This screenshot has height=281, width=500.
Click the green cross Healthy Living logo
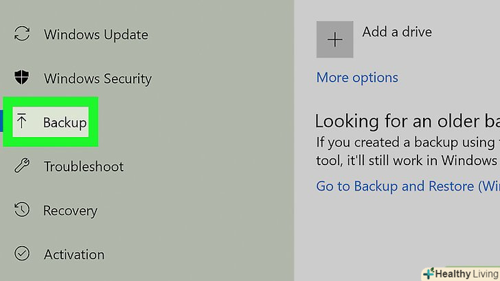click(429, 274)
